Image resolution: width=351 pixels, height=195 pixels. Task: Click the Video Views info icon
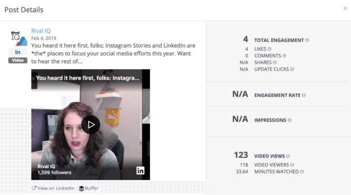click(288, 156)
